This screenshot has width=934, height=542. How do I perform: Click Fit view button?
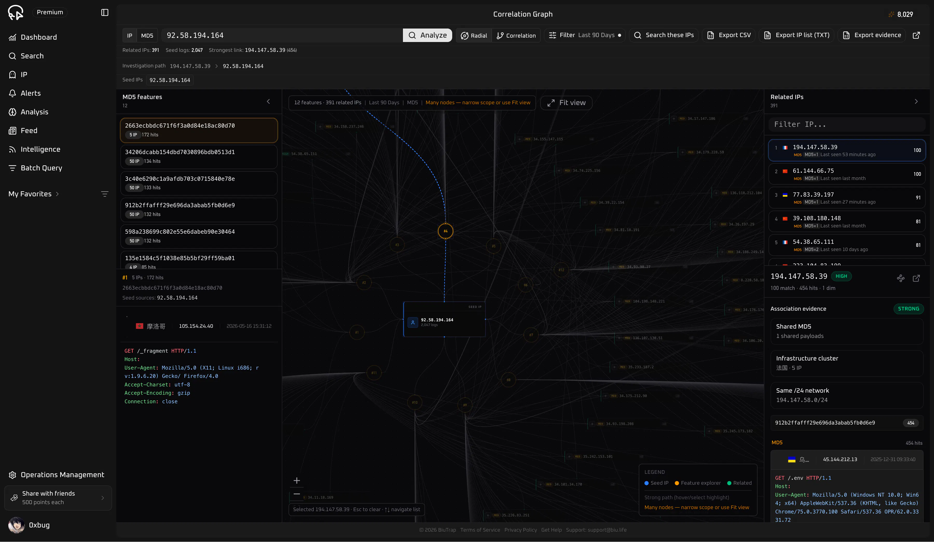pyautogui.click(x=566, y=103)
